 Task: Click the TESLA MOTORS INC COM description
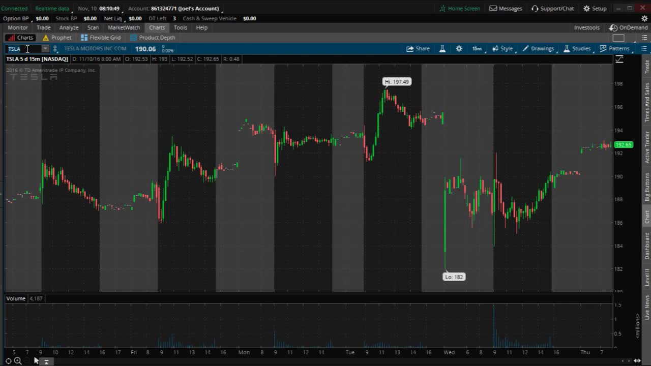point(95,49)
